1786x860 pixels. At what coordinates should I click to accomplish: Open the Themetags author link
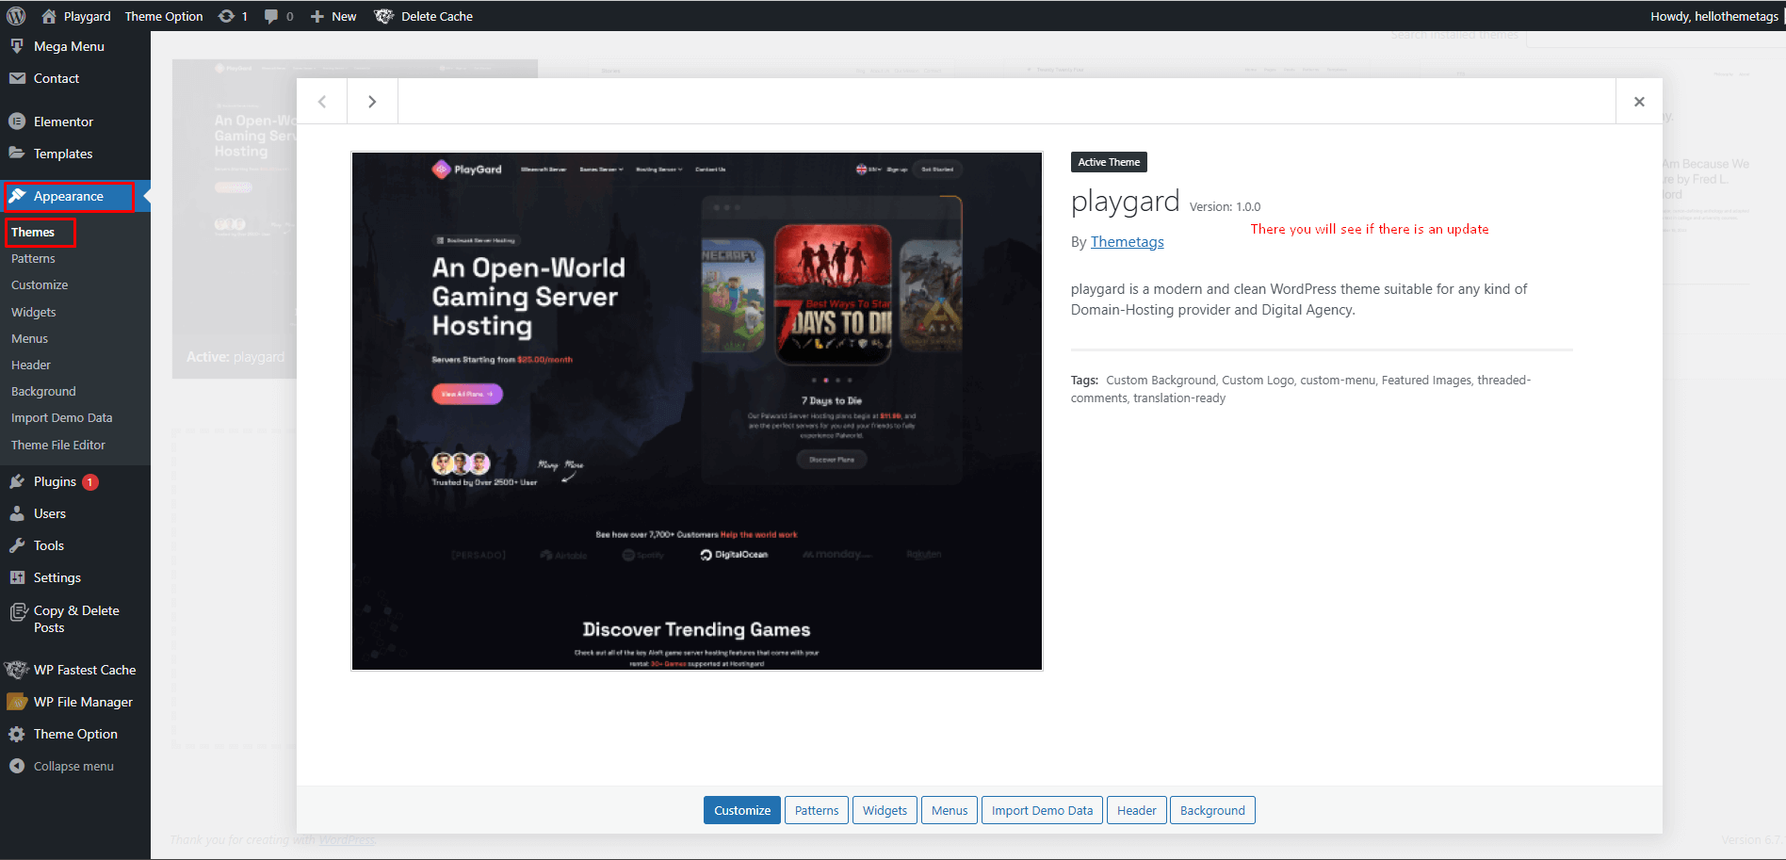click(x=1127, y=242)
